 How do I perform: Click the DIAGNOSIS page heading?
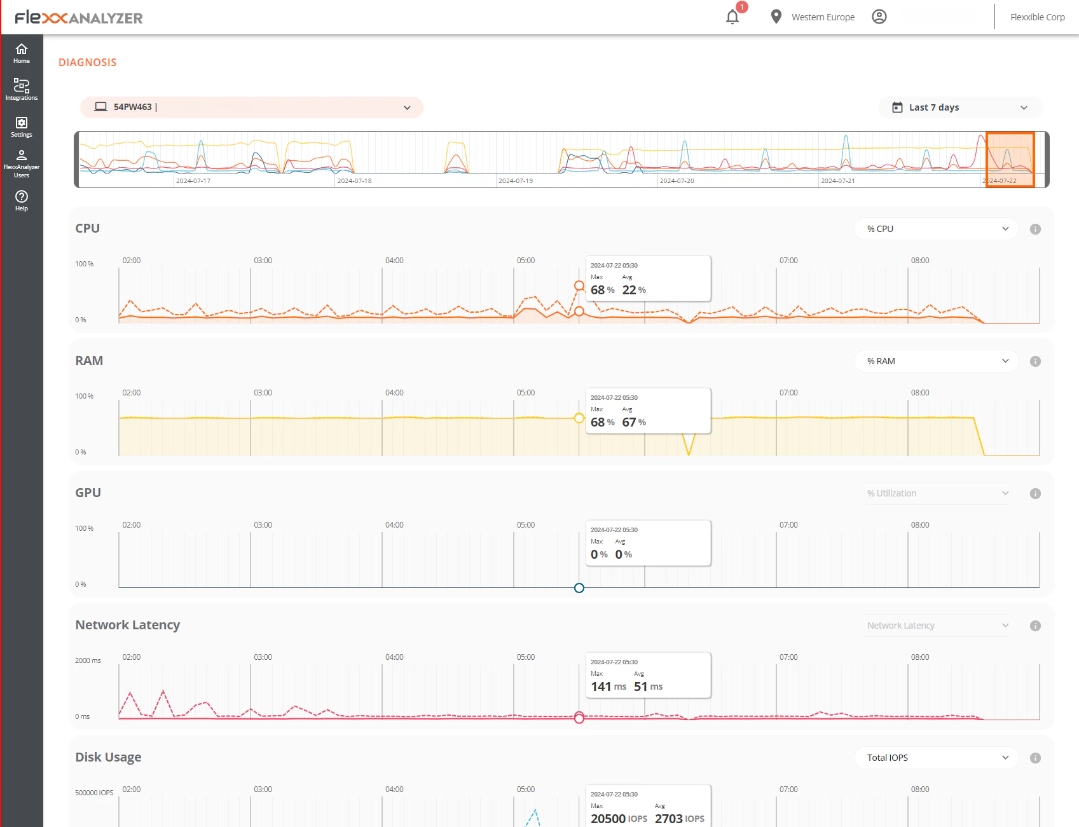coord(87,62)
